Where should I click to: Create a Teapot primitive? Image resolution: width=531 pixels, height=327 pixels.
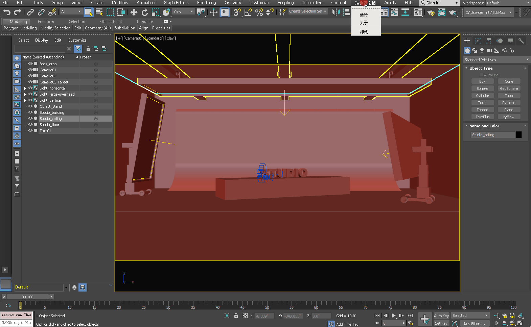[482, 110]
